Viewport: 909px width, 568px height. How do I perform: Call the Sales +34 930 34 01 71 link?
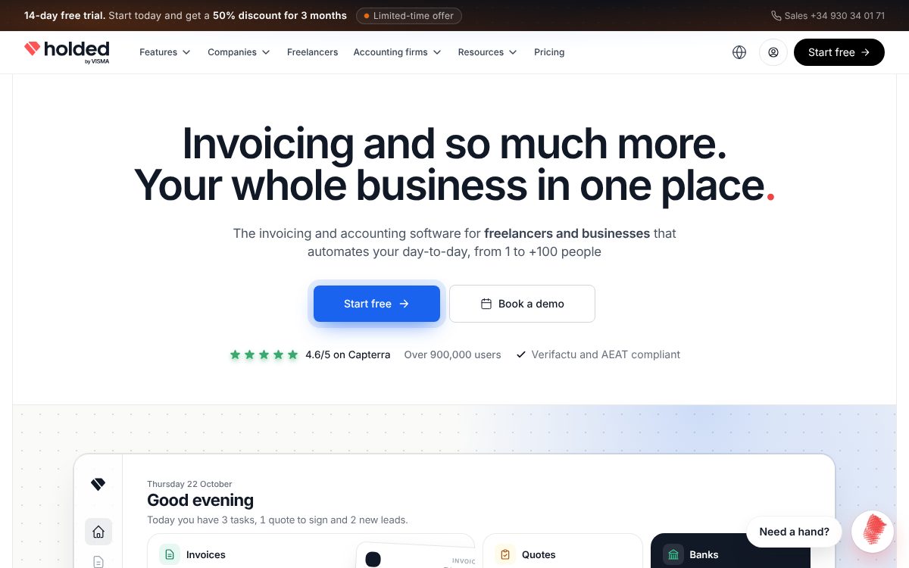coord(828,15)
